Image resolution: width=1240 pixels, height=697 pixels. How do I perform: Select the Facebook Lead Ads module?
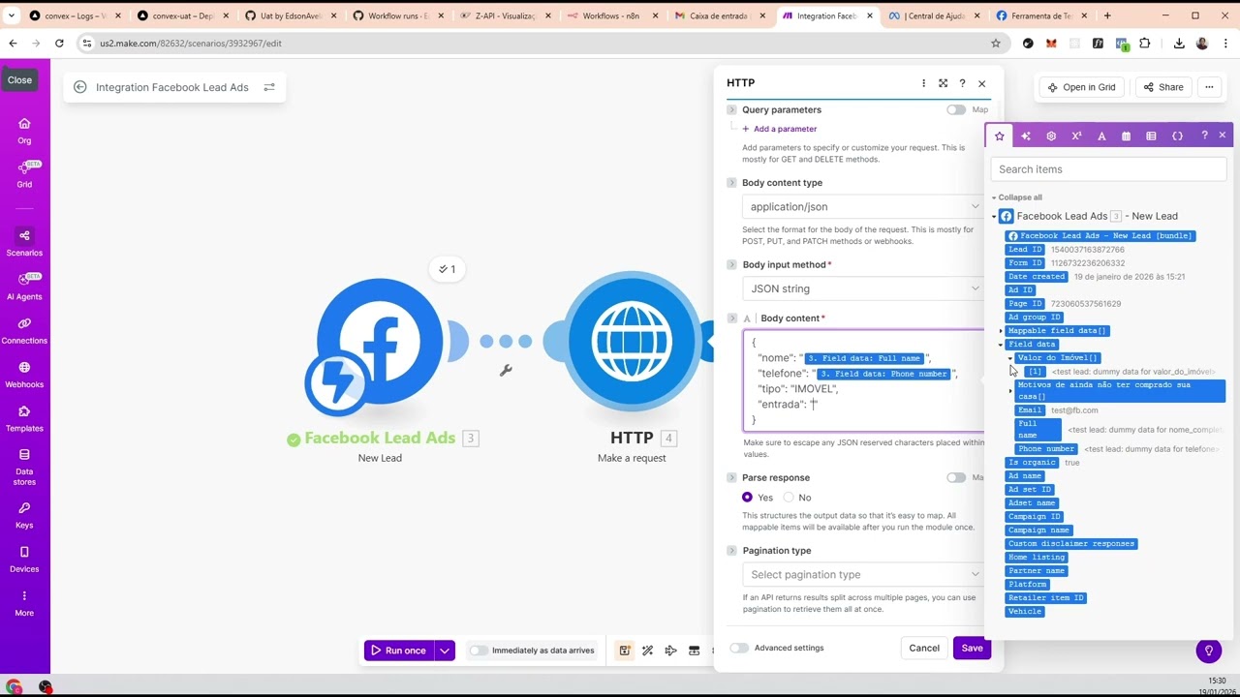click(380, 342)
